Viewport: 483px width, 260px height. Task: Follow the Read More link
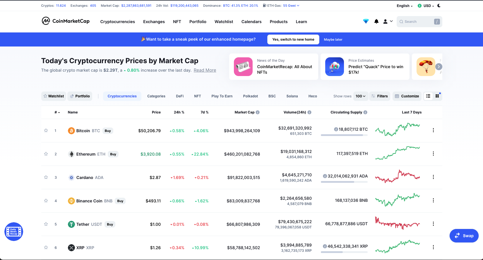pos(205,70)
